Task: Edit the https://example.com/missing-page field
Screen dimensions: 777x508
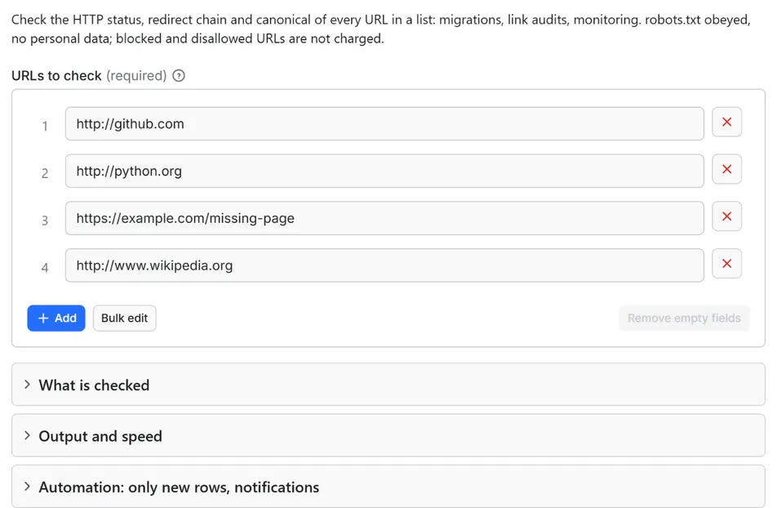Action: (x=384, y=218)
